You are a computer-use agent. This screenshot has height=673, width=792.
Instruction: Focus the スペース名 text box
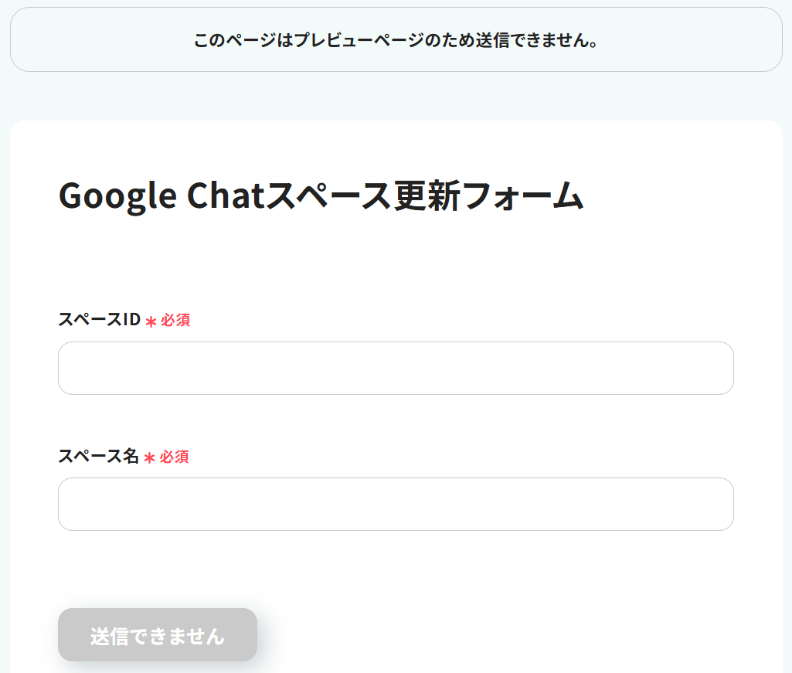pyautogui.click(x=396, y=504)
